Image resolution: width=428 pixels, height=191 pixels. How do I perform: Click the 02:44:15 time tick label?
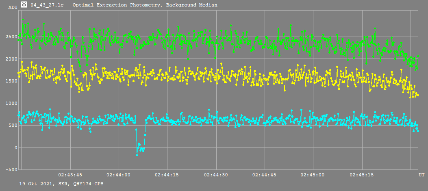[x=167, y=175]
